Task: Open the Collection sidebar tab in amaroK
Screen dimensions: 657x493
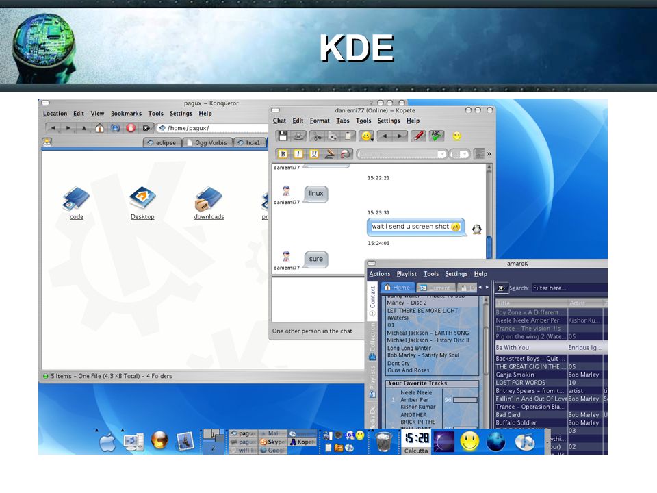Action: pyautogui.click(x=372, y=342)
